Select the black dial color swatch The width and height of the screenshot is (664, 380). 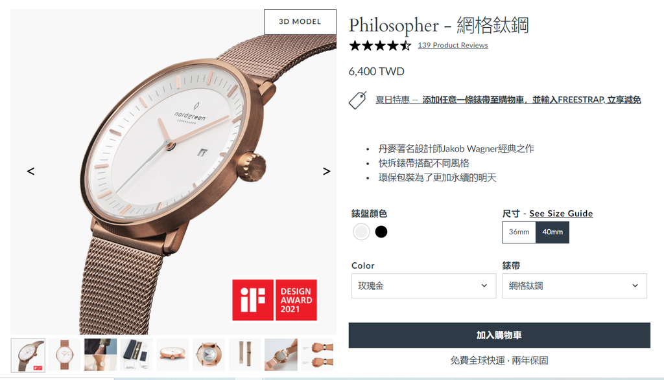click(381, 232)
